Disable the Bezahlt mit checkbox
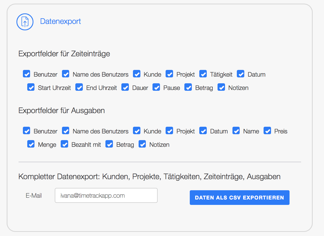 coord(65,144)
